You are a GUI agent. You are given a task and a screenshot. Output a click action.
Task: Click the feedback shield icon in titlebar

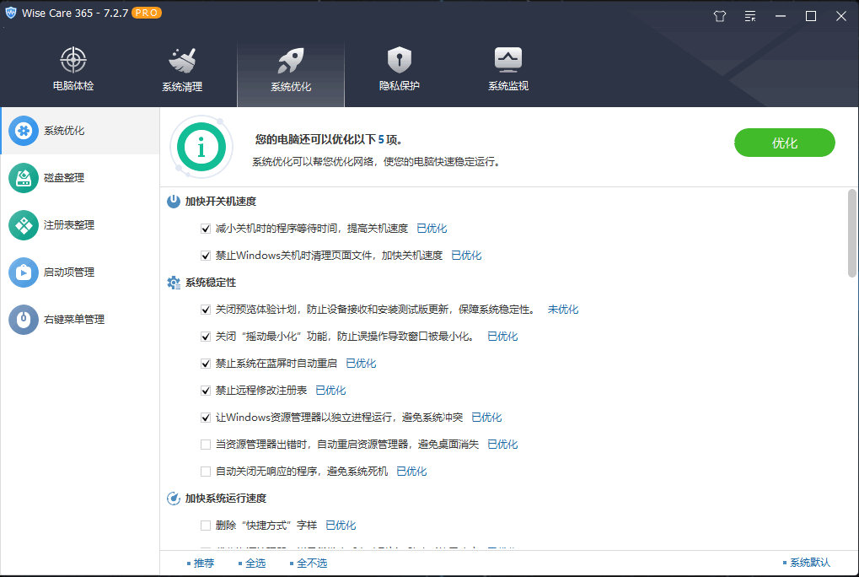[x=719, y=16]
